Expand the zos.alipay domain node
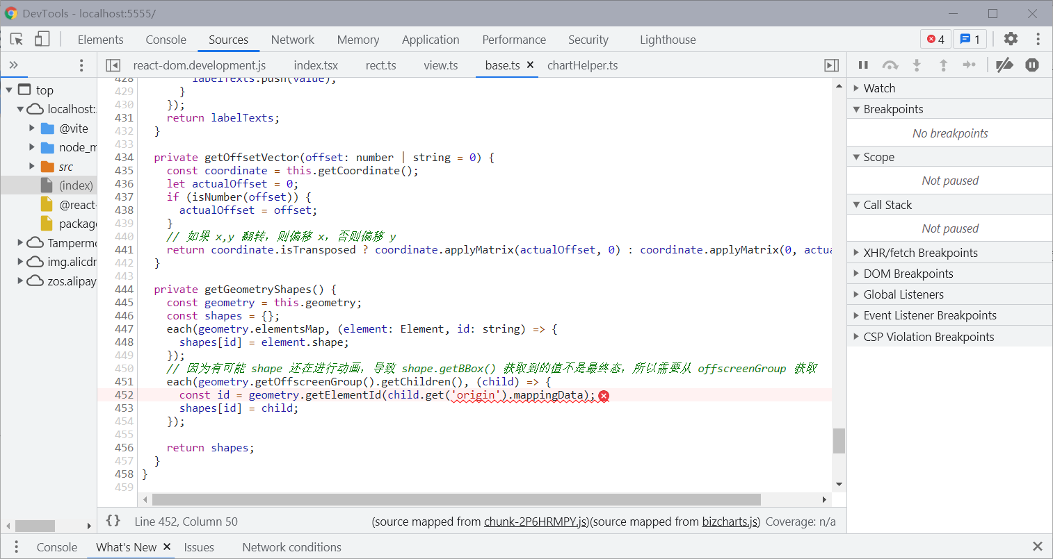1053x559 pixels. coord(20,281)
